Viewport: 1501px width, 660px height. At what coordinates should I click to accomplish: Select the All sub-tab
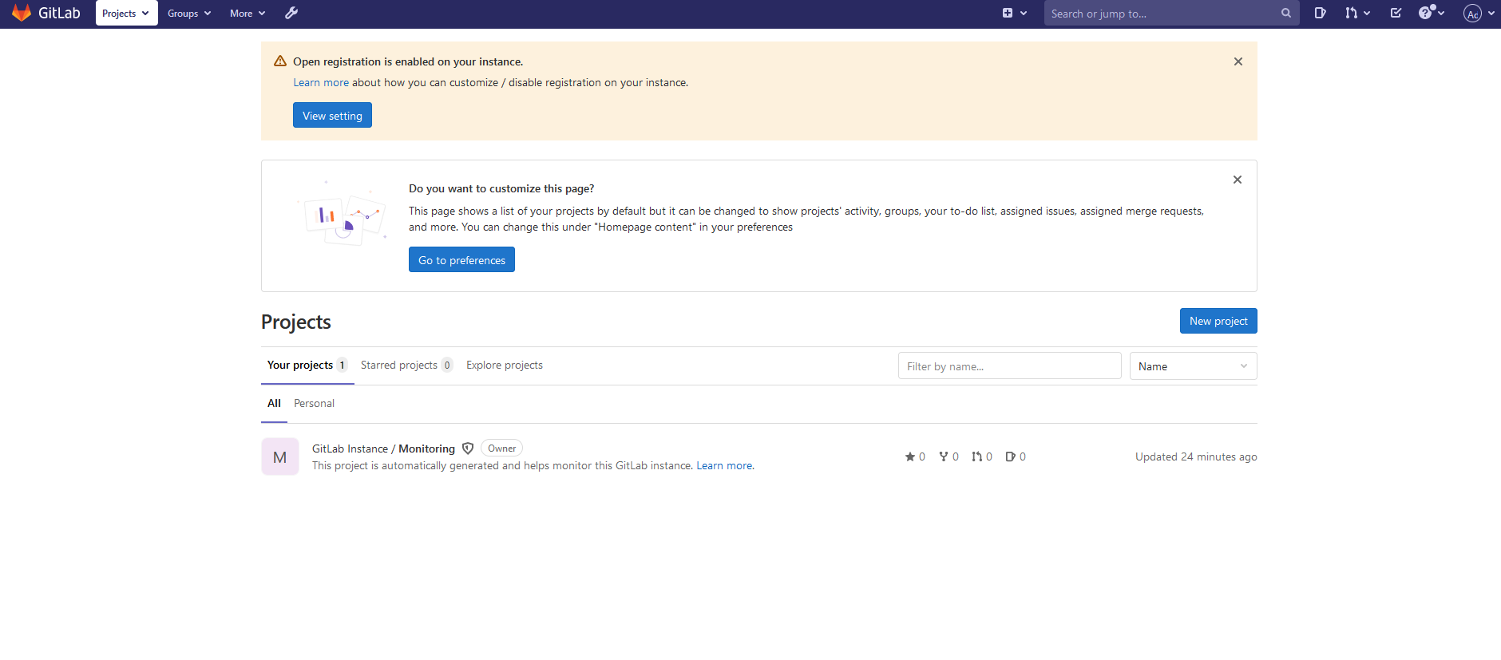274,403
